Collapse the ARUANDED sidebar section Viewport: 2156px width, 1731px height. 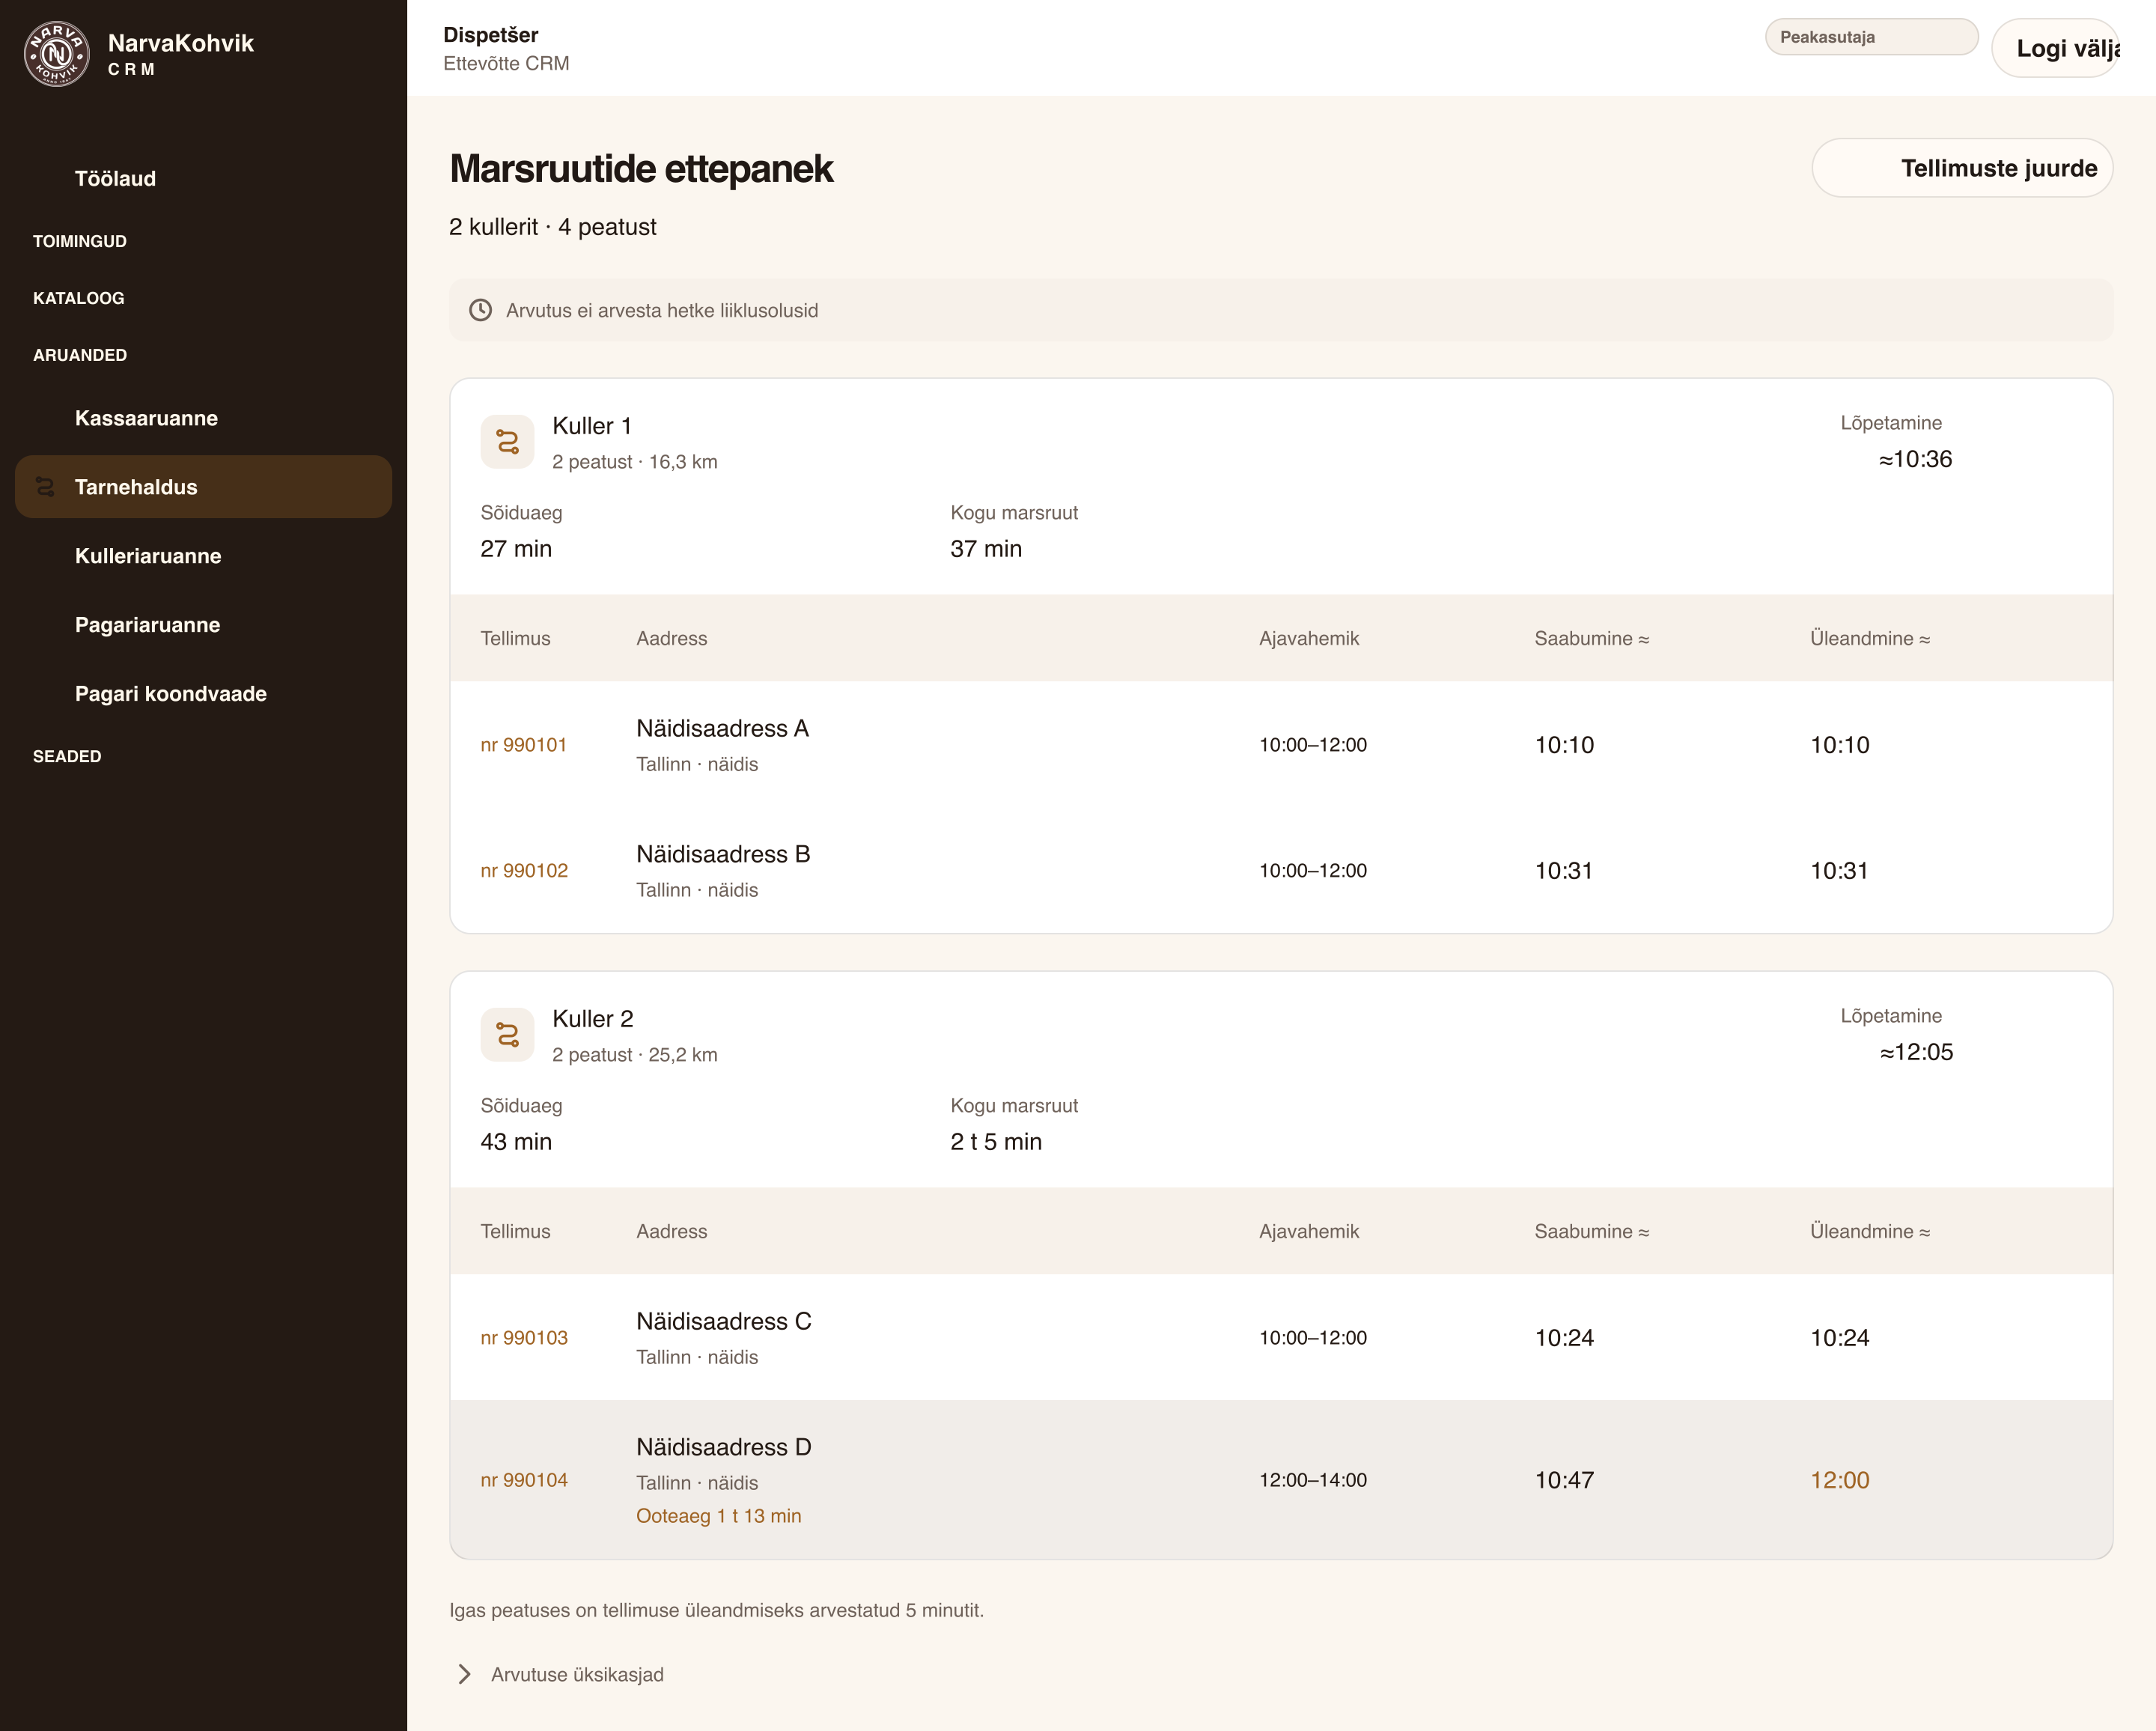pyautogui.click(x=80, y=355)
